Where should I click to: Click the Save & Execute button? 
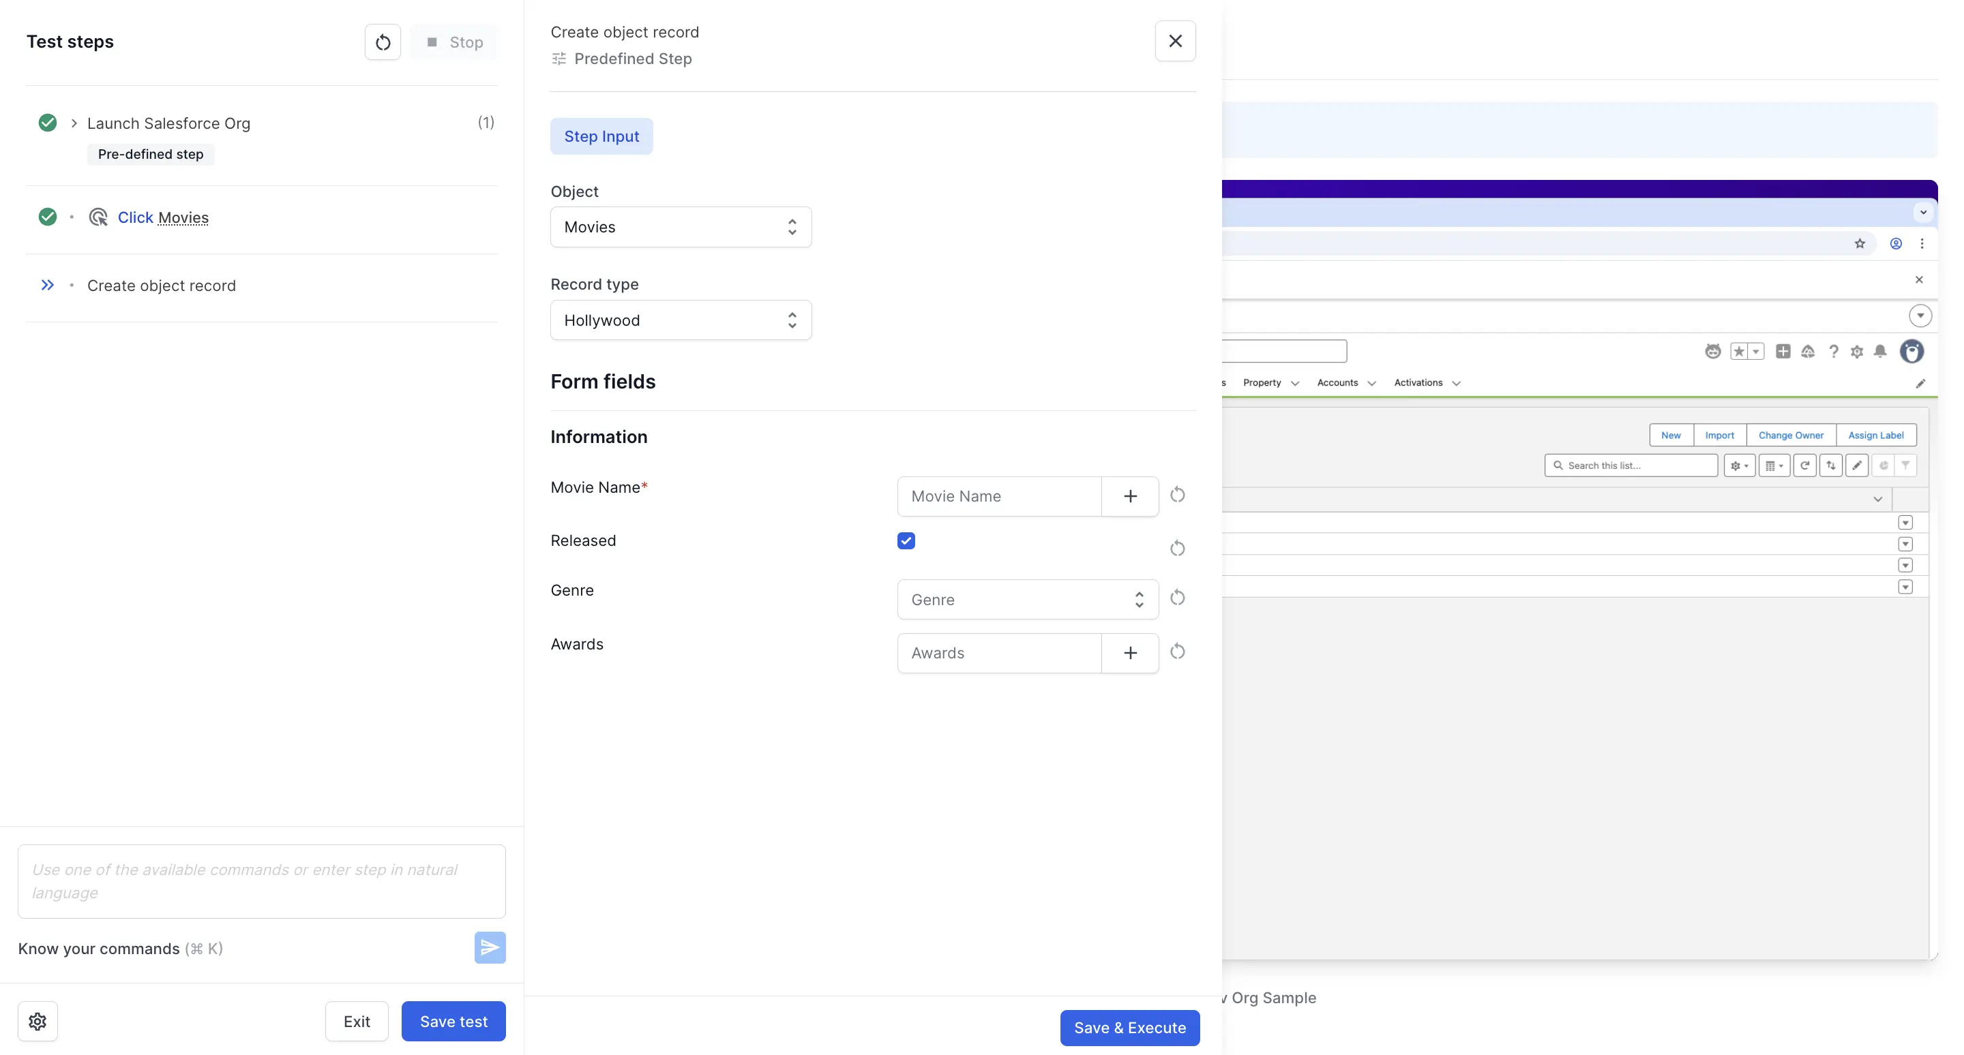1129,1028
